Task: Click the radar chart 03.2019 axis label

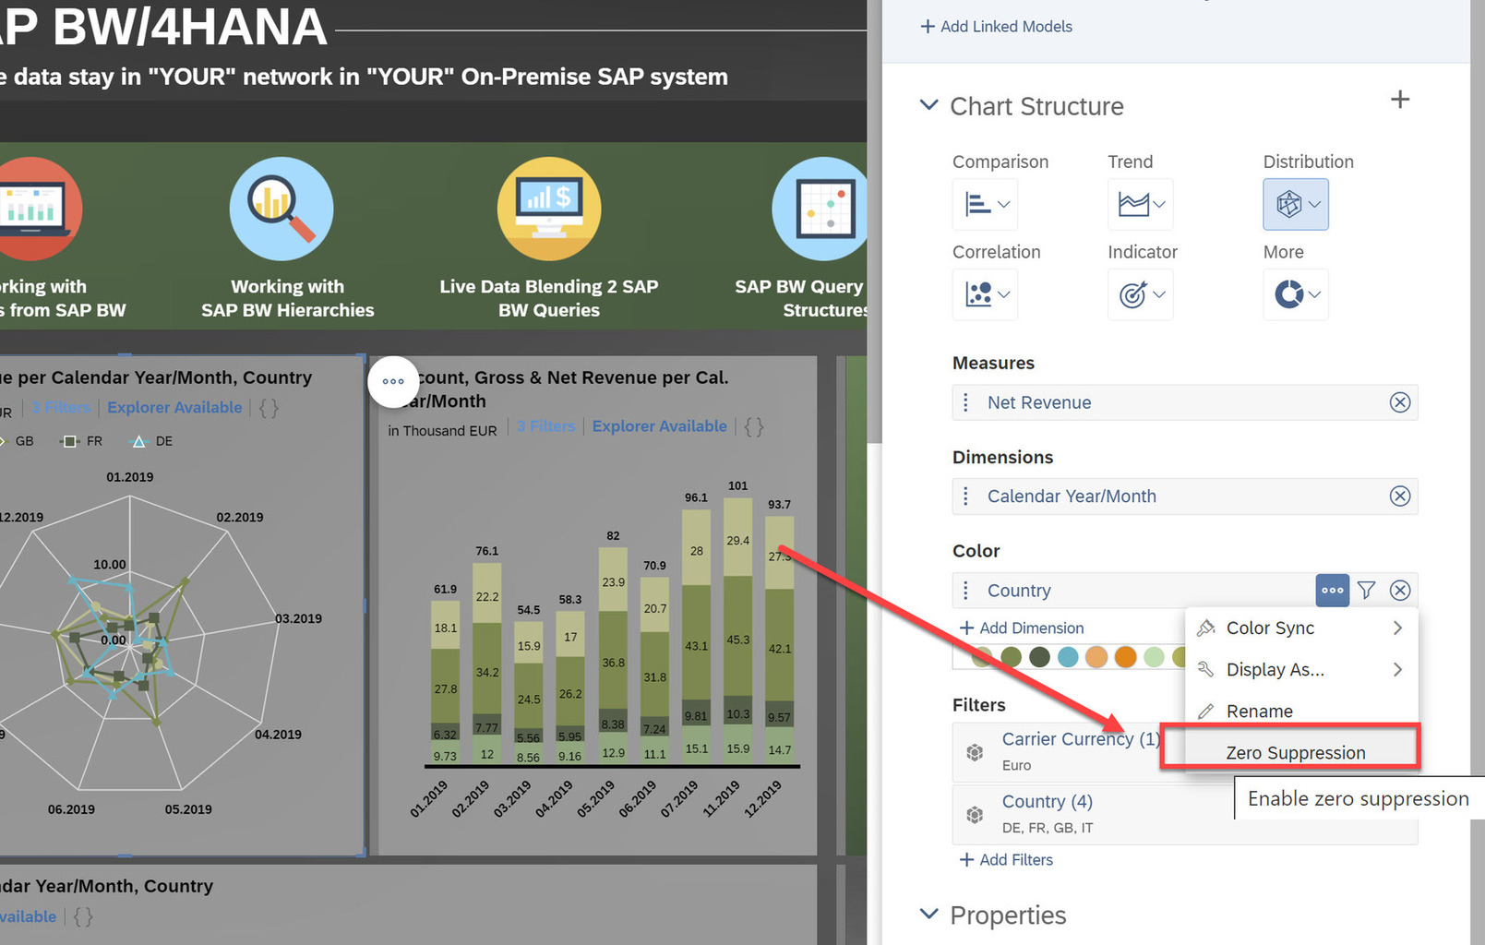Action: pos(298,618)
